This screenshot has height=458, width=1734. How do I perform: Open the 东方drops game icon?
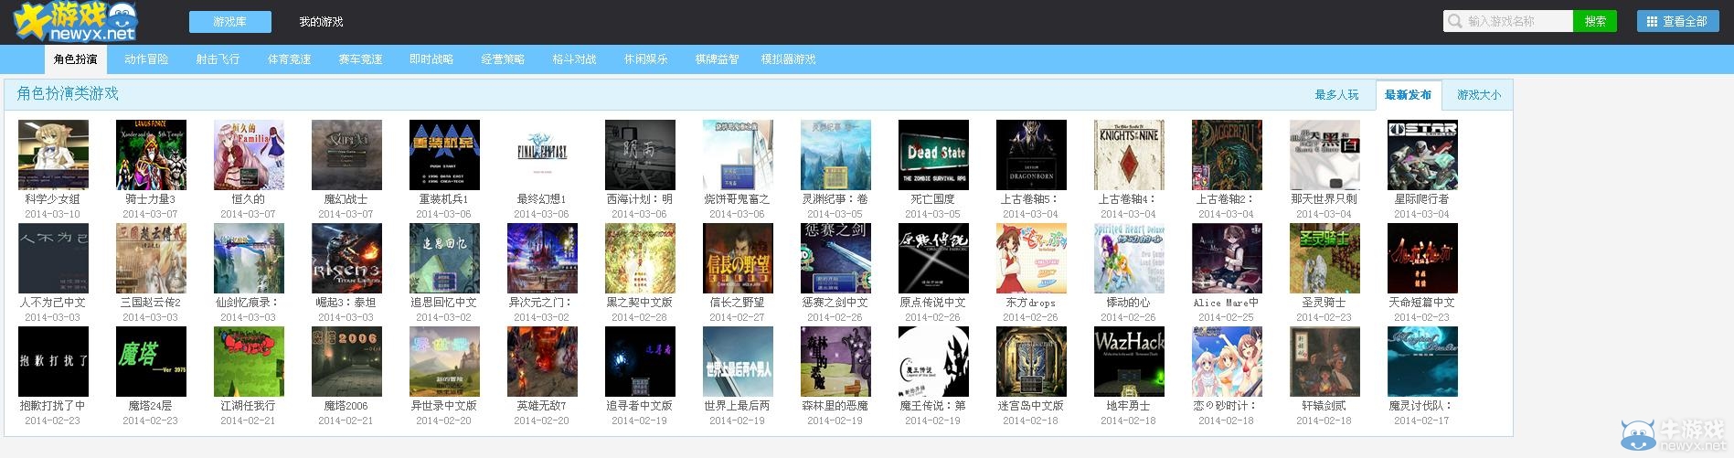1031,258
